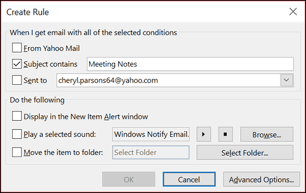
Task: Open the Select Folder... chooser button
Action: 245,153
